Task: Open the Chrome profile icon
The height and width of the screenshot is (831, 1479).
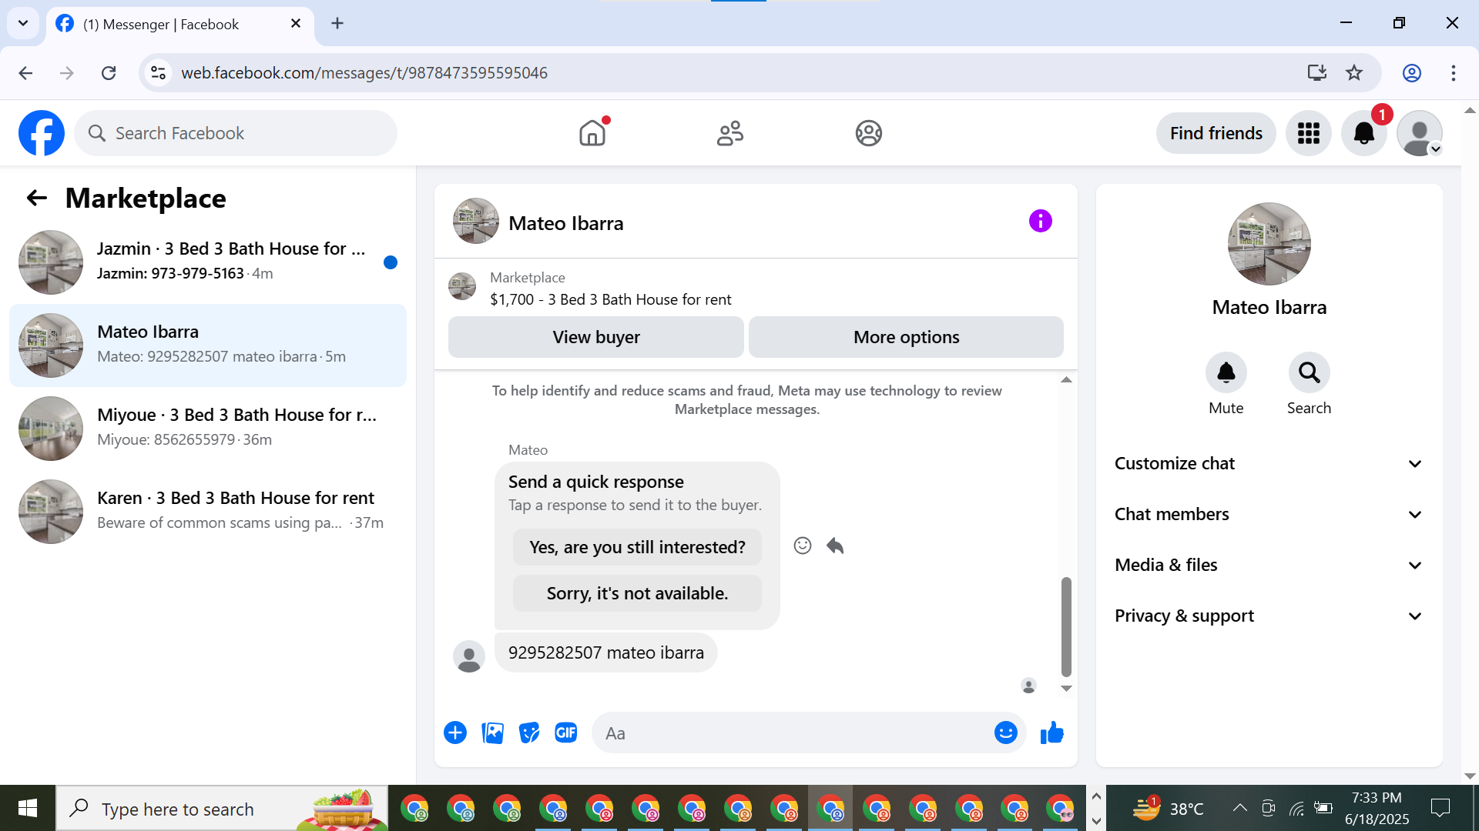Action: point(1411,73)
